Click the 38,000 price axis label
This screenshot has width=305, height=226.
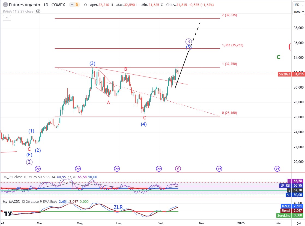[x=298, y=28]
